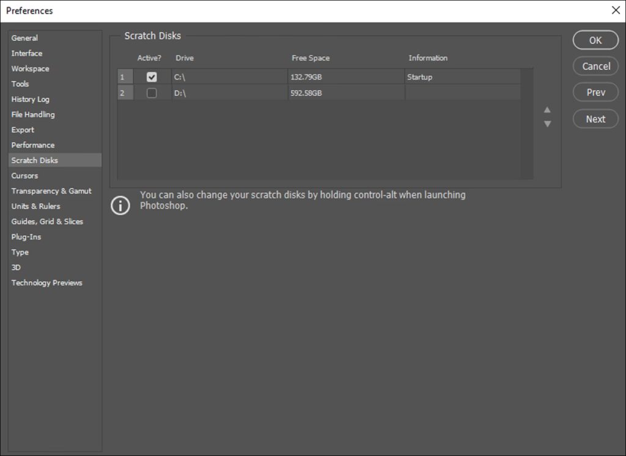
Task: Cancel the preferences changes
Action: (595, 66)
